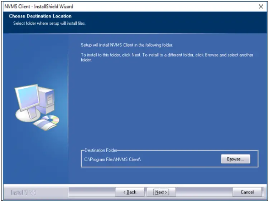
Task: Proceed with the Next > button
Action: pyautogui.click(x=161, y=192)
